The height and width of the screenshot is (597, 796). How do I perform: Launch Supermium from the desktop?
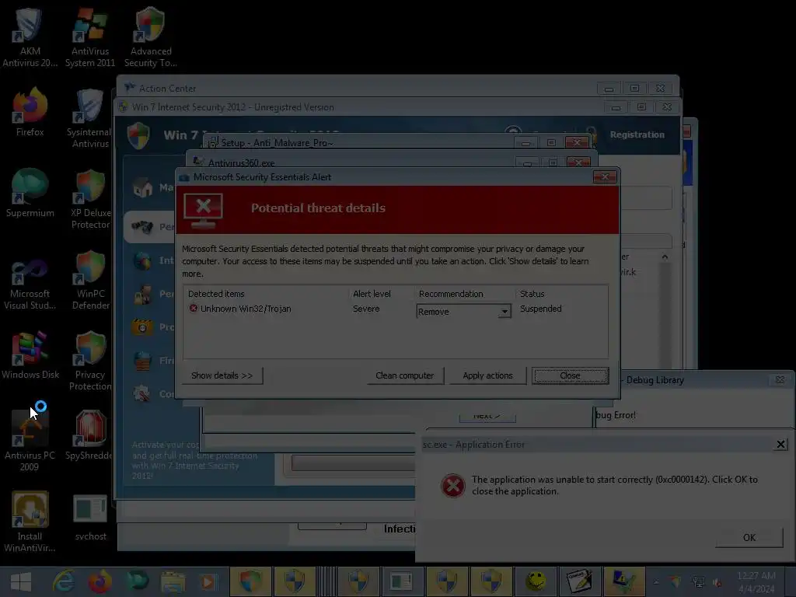click(x=30, y=193)
